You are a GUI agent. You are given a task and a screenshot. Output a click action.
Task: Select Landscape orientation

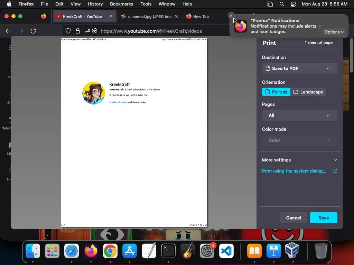tap(308, 92)
